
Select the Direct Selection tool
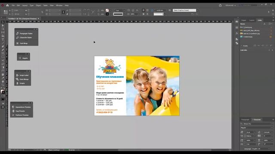point(3,26)
